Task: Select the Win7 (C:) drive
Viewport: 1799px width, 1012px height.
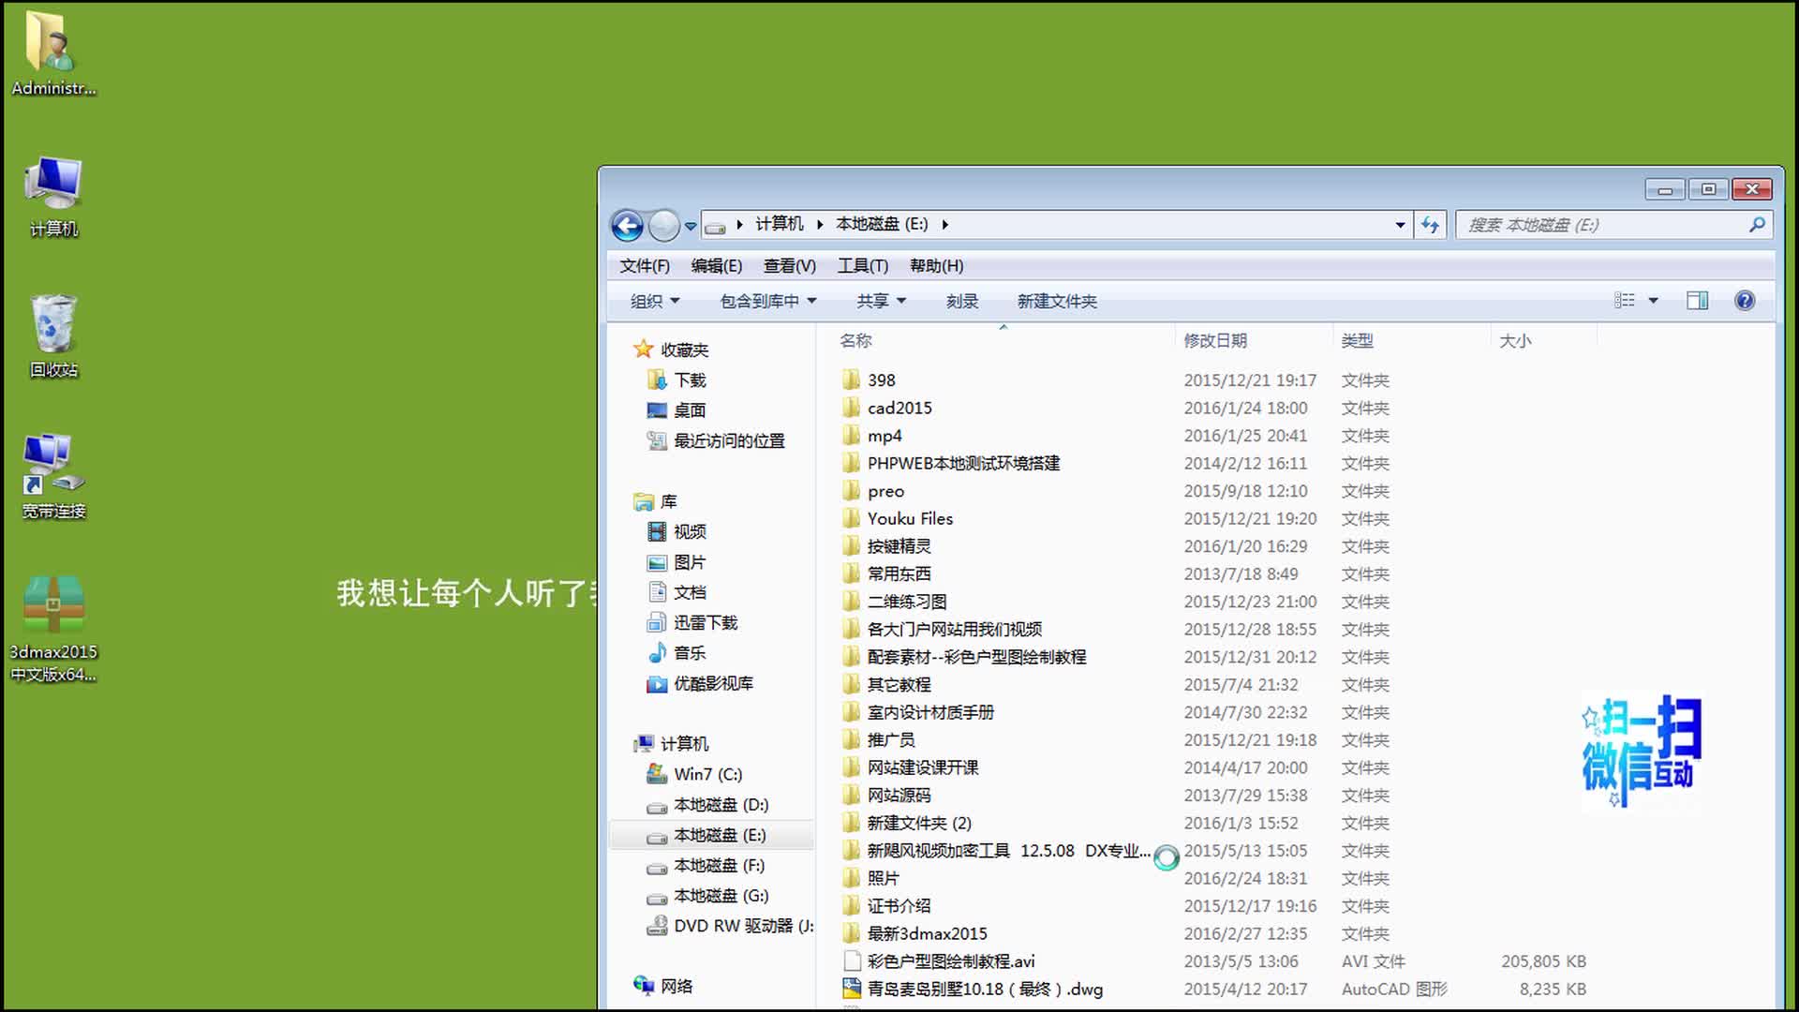Action: tap(706, 775)
